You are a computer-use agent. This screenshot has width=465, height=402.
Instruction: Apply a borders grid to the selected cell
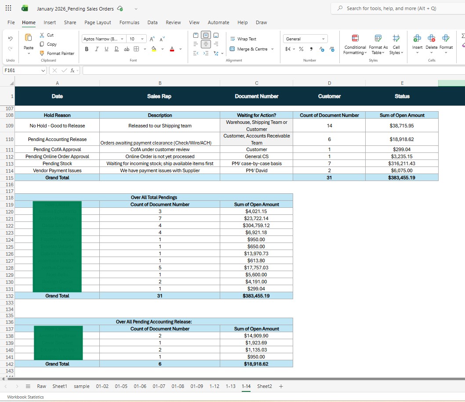[136, 49]
